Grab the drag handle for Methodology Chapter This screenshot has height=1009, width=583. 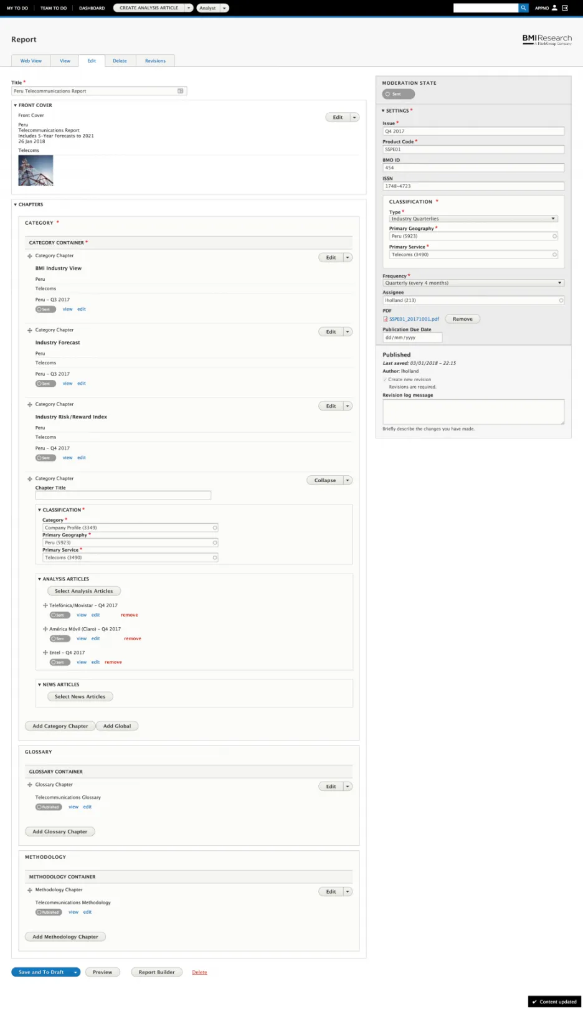coord(29,890)
